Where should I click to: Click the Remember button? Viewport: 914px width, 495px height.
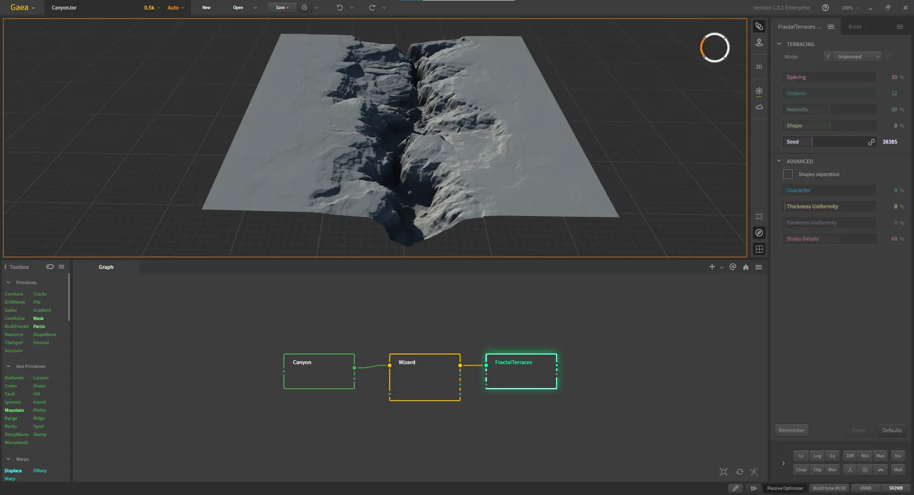tap(791, 430)
